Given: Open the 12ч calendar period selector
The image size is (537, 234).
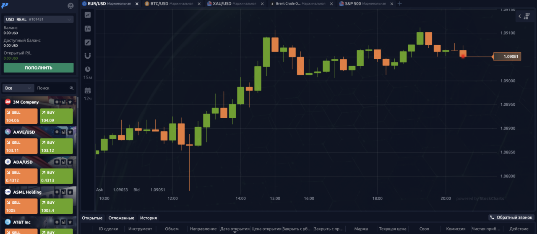Looking at the screenshot, I should coord(88,94).
